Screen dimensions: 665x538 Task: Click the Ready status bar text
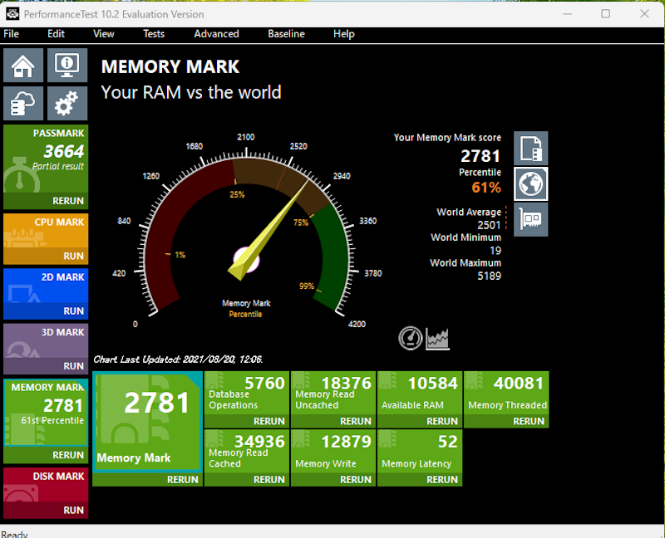(14, 534)
